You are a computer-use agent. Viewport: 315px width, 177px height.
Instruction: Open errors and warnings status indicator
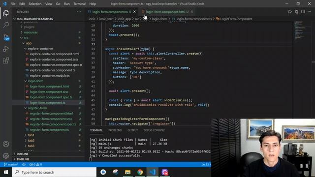[35, 165]
